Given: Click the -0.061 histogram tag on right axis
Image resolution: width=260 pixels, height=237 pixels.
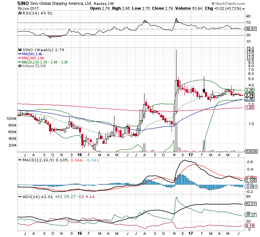Looking at the screenshot, I should coord(251,187).
